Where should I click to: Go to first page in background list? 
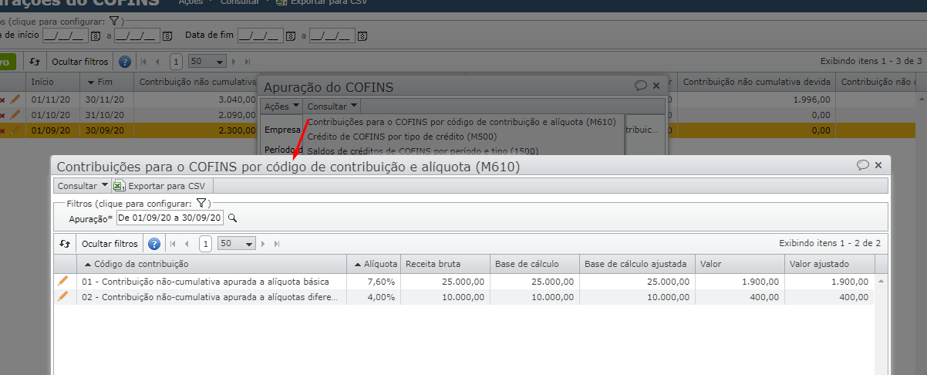pos(143,61)
